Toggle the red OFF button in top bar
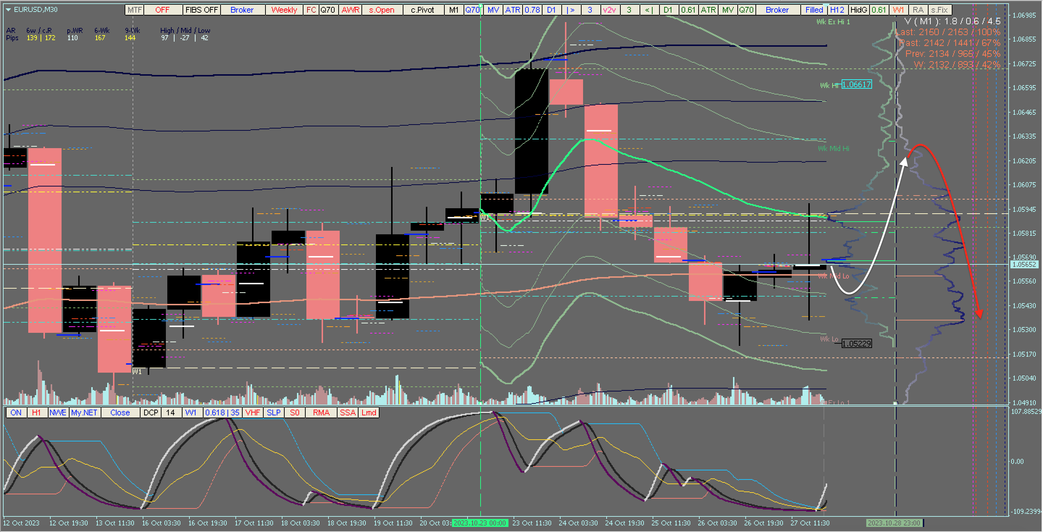This screenshot has width=1043, height=532. (x=162, y=10)
